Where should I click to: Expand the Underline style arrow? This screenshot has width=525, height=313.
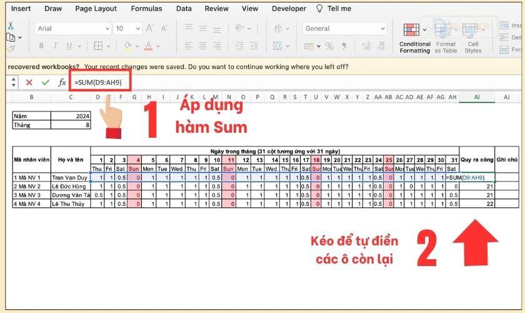[x=79, y=46]
